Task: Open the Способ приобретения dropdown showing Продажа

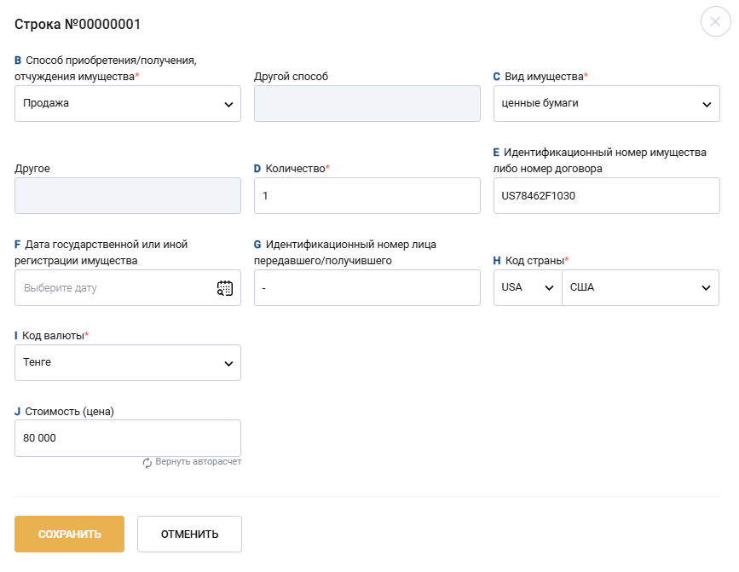Action: pos(128,104)
